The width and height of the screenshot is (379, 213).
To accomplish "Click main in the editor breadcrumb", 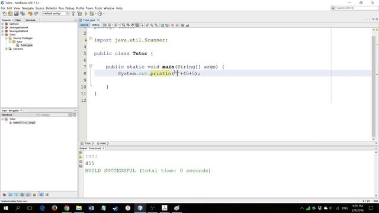I will 103,143.
